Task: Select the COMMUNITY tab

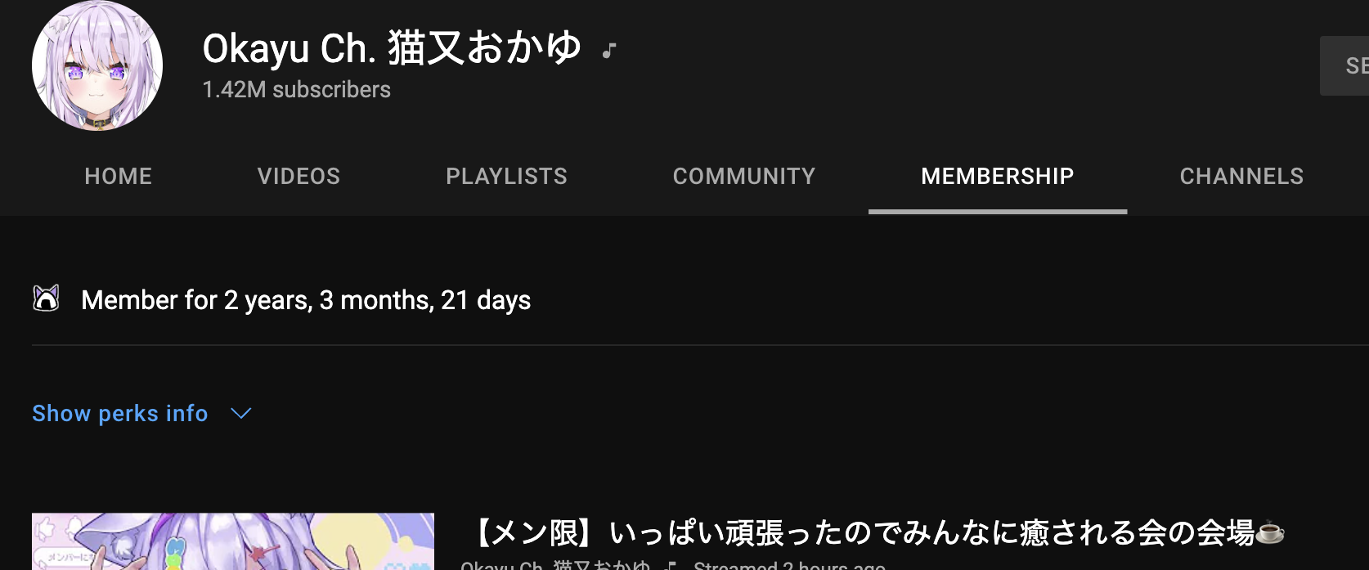Action: coord(744,176)
